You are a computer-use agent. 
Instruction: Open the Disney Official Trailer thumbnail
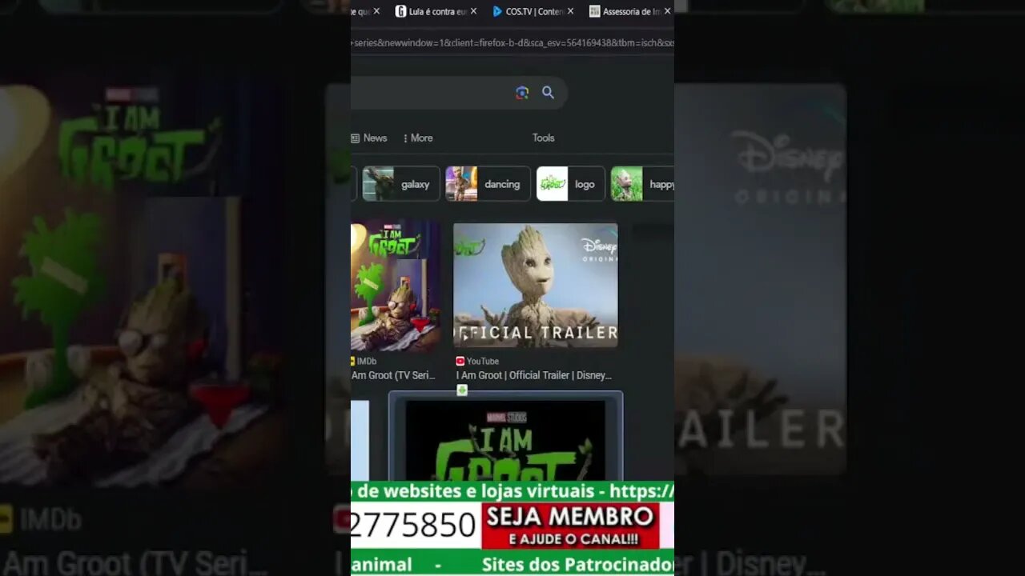coord(536,285)
